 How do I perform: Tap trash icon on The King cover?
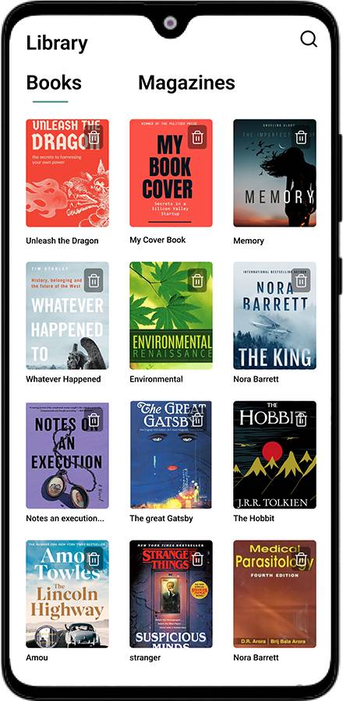tap(301, 280)
